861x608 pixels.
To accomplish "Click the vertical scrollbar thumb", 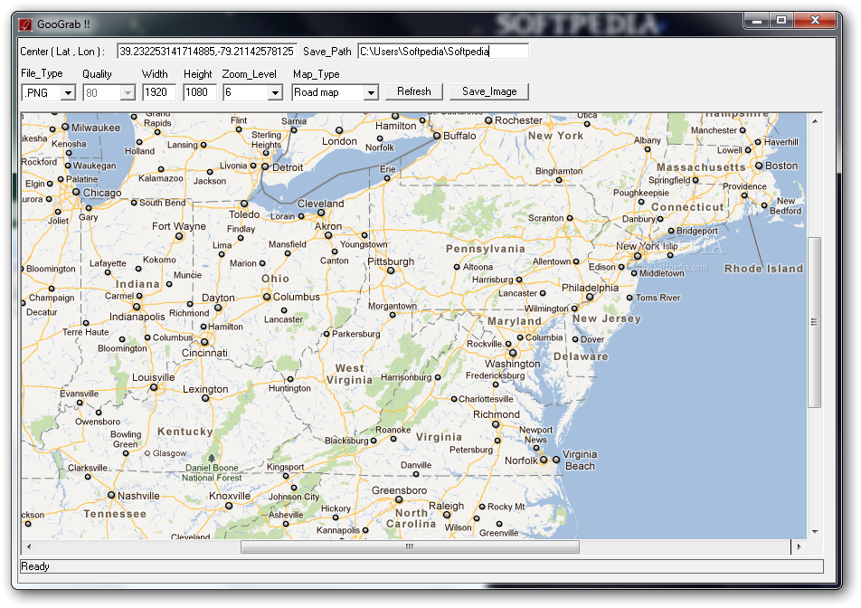I will tap(815, 322).
